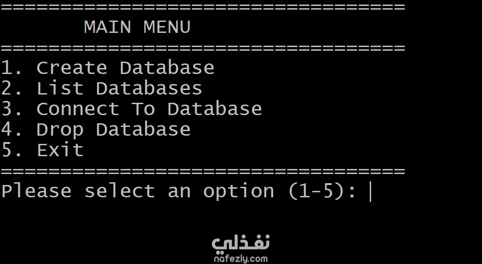This screenshot has height=264, width=482.
Task: Click the number "3." before Connect To Database
Action: point(11,109)
